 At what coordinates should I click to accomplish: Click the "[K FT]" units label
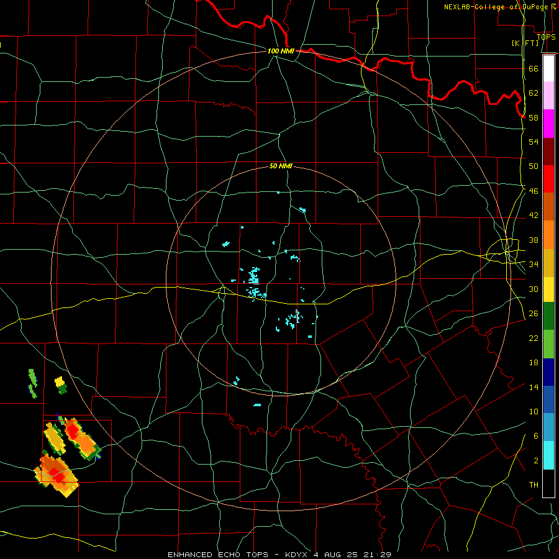pyautogui.click(x=525, y=43)
